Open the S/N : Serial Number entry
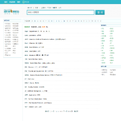The width and height of the screenshot is (121, 121). tap(34, 59)
